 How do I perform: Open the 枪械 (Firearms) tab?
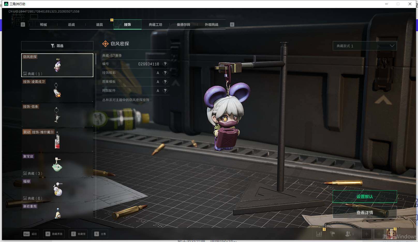pyautogui.click(x=43, y=24)
